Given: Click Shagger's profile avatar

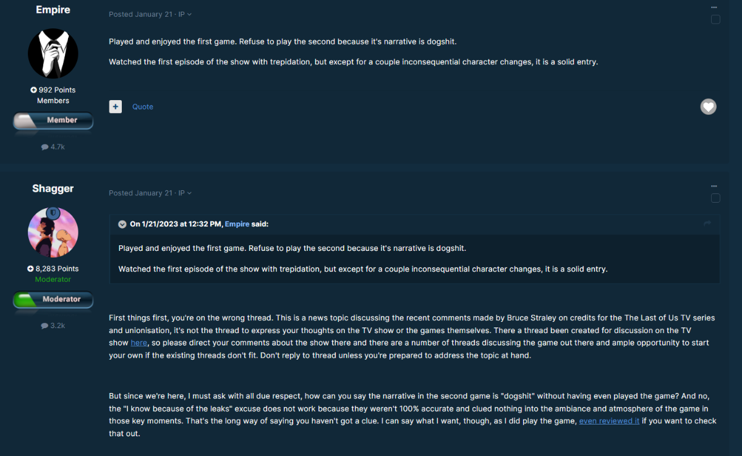Looking at the screenshot, I should [x=53, y=232].
